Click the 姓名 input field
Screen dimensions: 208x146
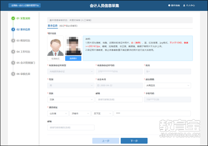[x=168, y=72]
